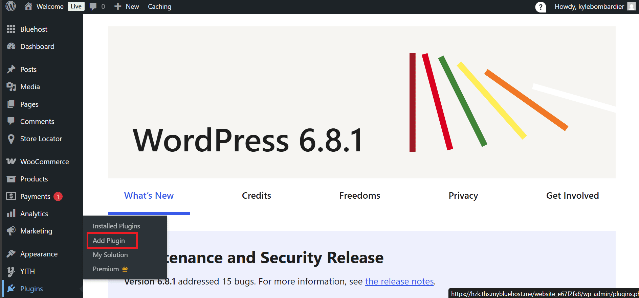Image resolution: width=639 pixels, height=298 pixels.
Task: Click the Appearance paintbrush icon
Action: click(x=11, y=253)
